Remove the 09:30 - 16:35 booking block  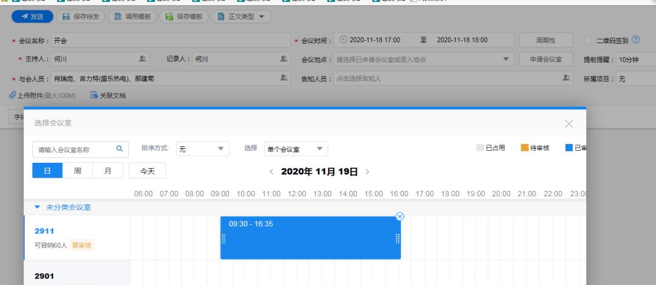(399, 217)
